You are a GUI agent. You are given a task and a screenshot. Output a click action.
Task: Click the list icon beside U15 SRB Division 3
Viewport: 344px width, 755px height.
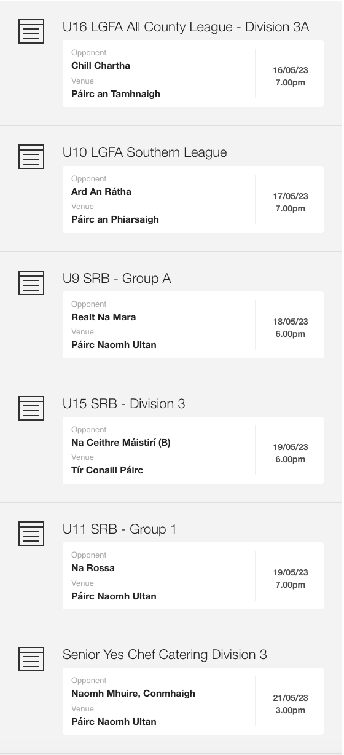31,408
